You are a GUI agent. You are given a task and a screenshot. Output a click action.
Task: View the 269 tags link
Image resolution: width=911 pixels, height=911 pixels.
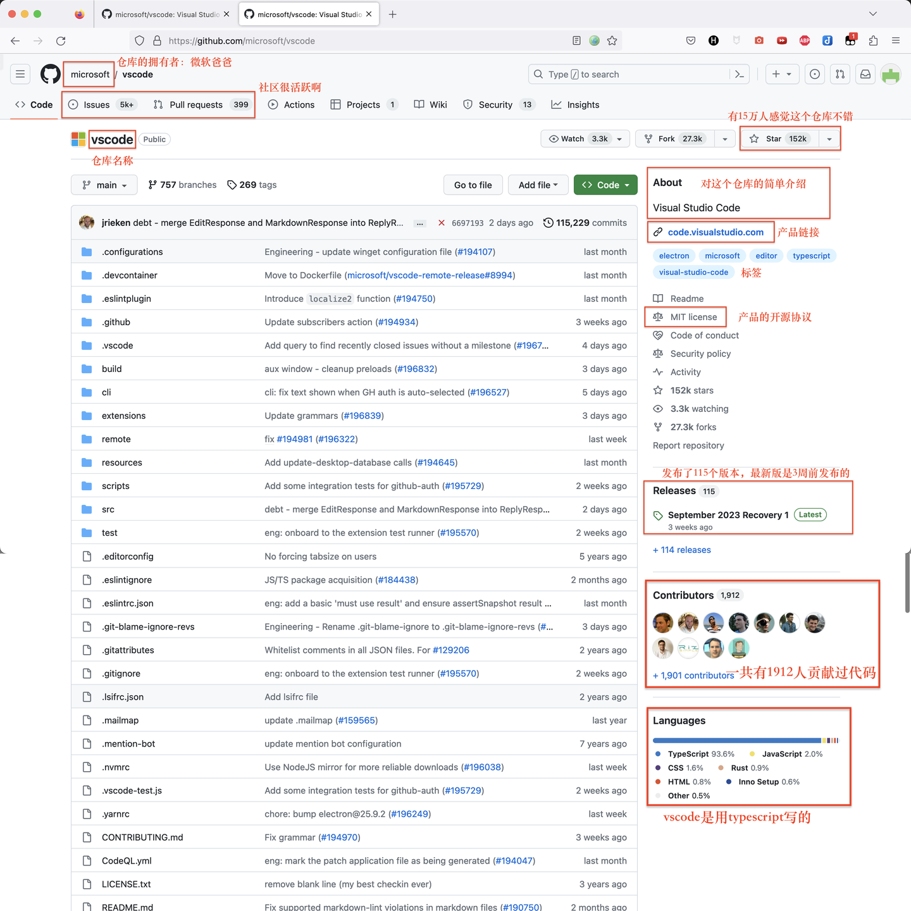click(x=252, y=185)
